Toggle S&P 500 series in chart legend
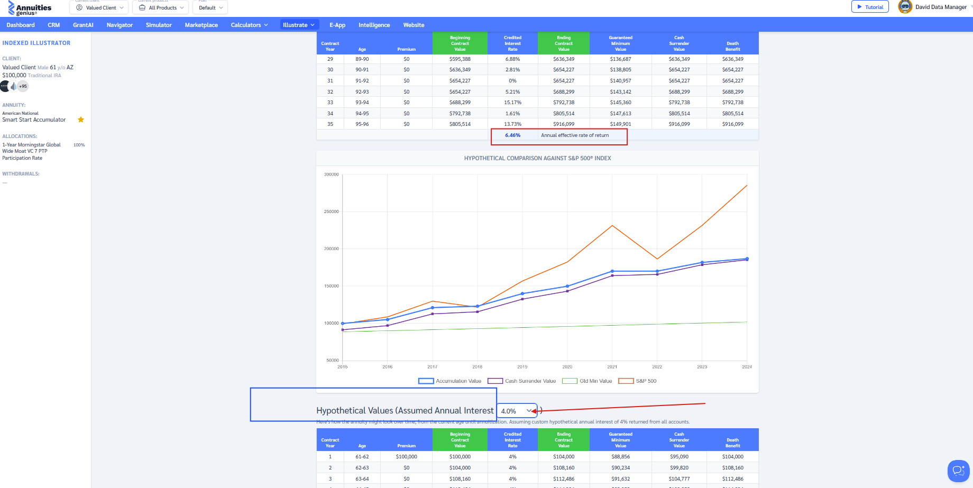Screen dimensions: 973x488 tap(638, 381)
